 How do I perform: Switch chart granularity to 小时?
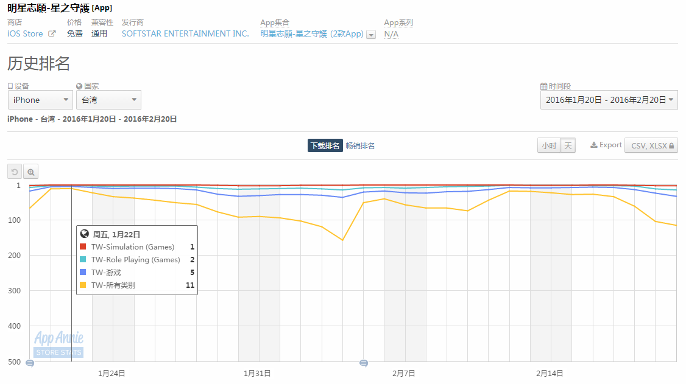[x=549, y=145]
